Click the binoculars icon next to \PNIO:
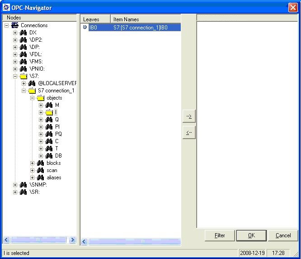 coord(23,69)
